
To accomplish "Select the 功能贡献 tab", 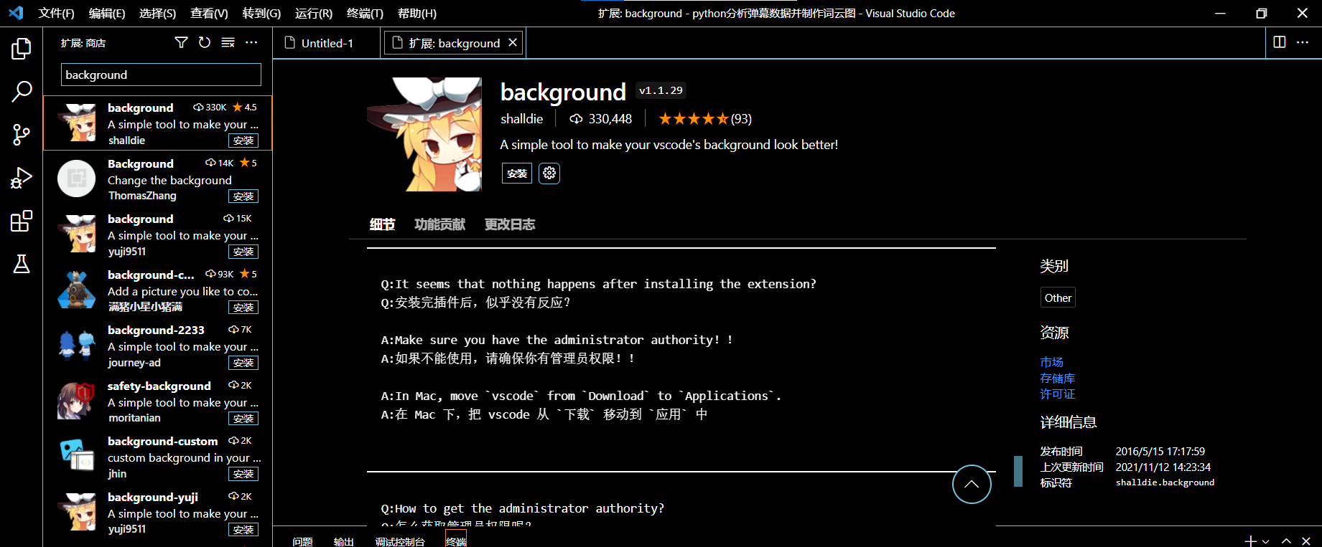I will coord(439,224).
